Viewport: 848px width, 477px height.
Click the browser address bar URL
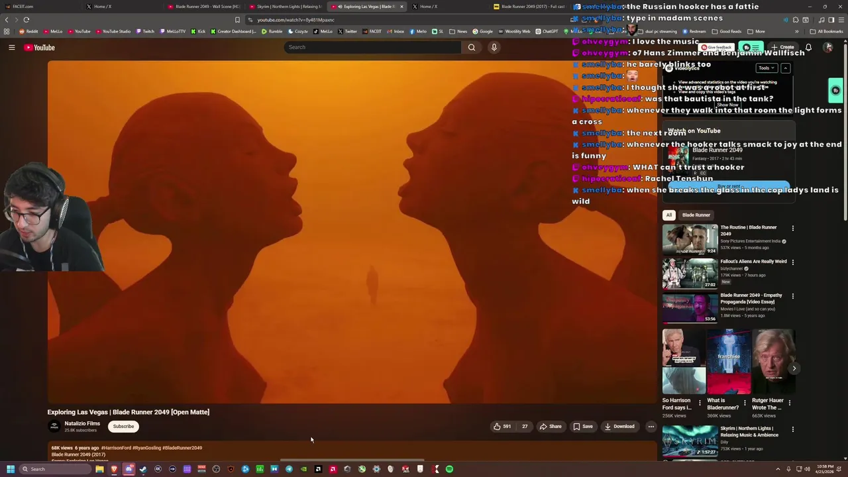point(295,20)
